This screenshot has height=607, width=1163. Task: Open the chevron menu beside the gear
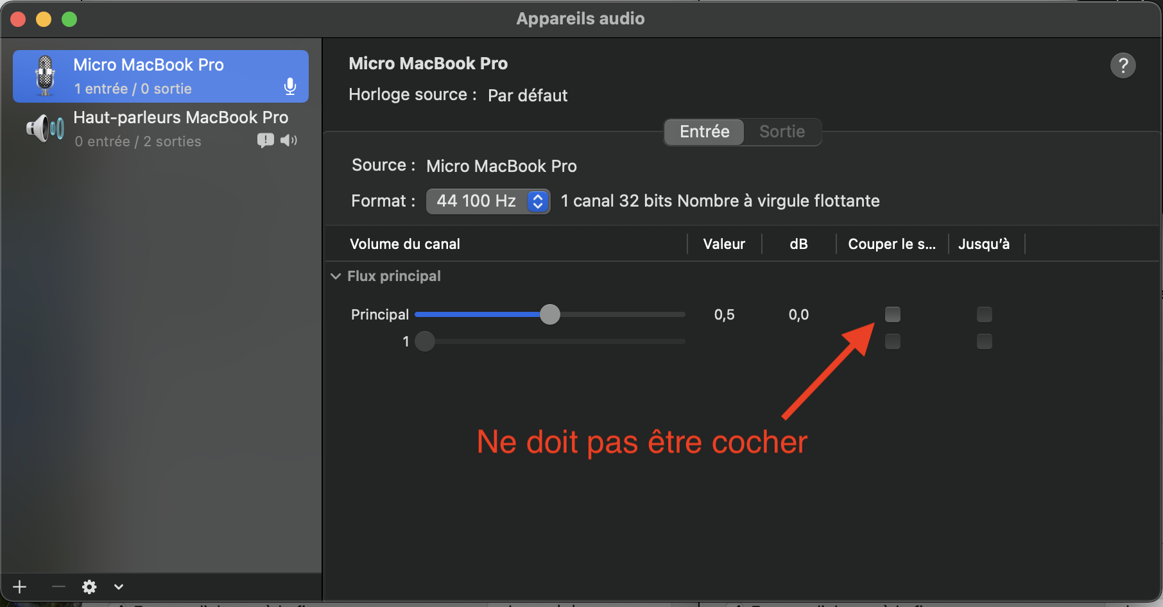[x=119, y=586]
